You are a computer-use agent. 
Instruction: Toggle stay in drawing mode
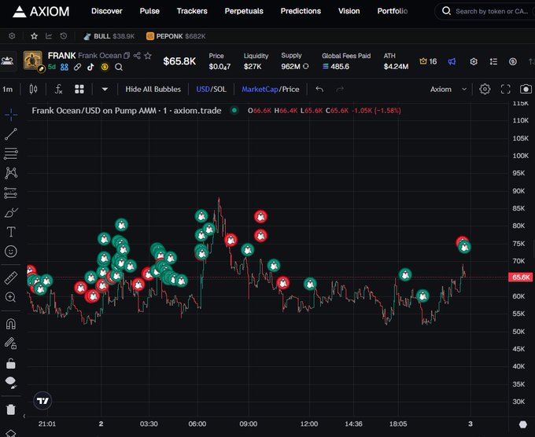[x=11, y=343]
